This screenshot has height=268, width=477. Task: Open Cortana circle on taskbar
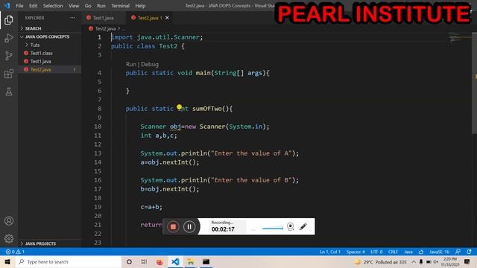129,261
